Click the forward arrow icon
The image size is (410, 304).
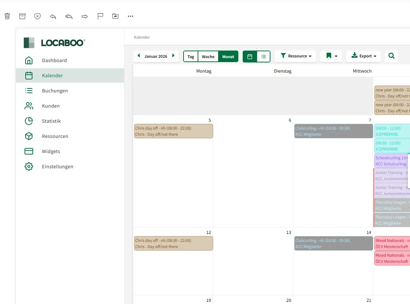85,16
